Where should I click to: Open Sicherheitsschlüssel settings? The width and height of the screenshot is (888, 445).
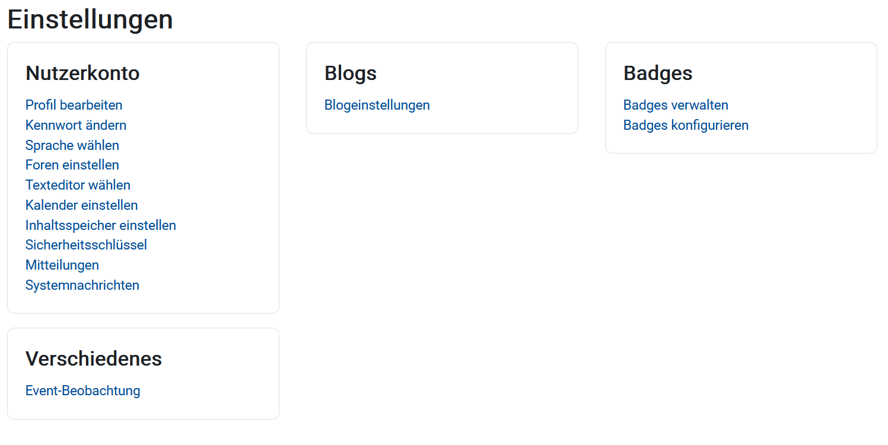tap(86, 245)
